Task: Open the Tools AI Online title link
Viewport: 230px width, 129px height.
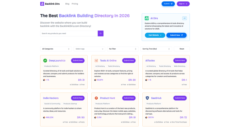Action: click(108, 61)
